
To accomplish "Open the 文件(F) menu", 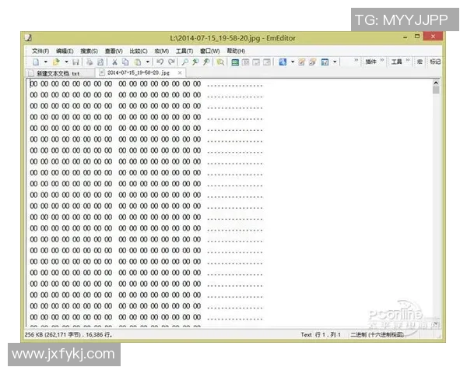I will [x=40, y=51].
